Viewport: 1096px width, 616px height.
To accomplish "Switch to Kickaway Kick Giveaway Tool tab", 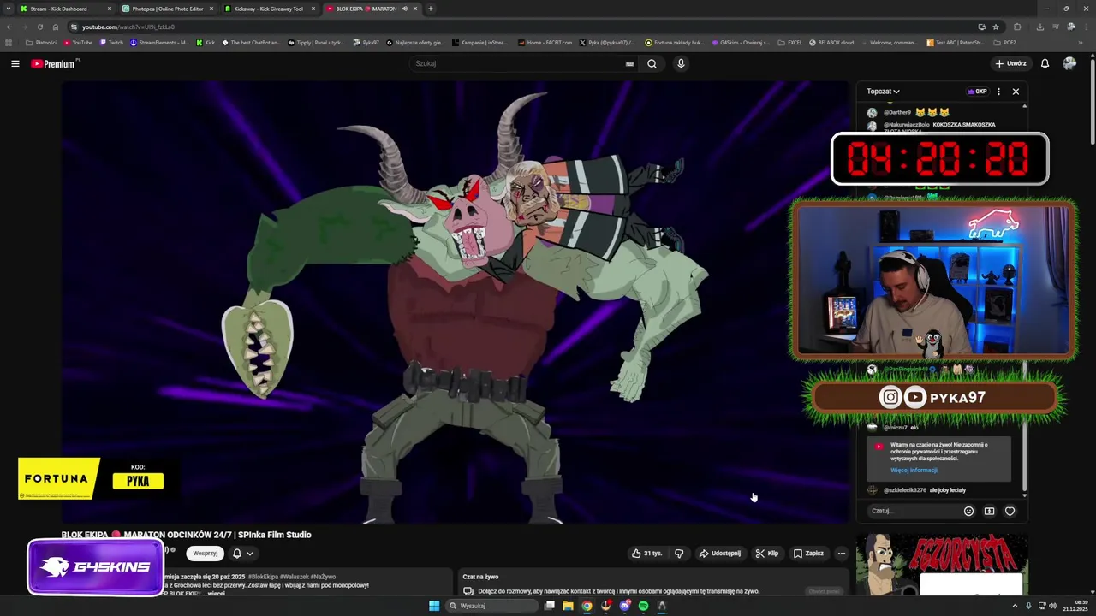I will click(269, 9).
